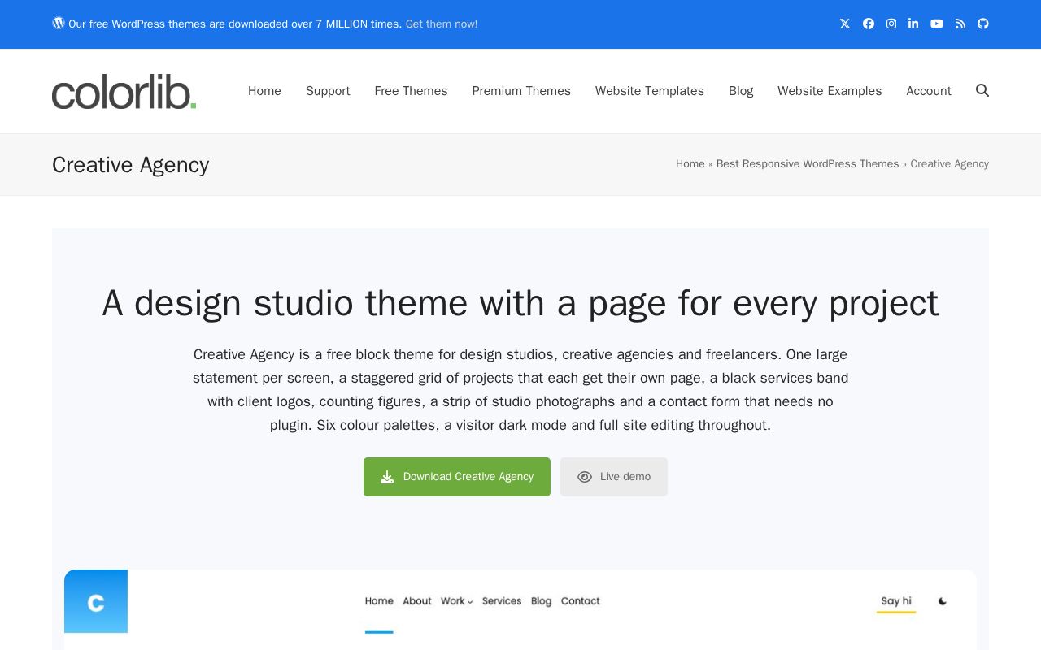Image resolution: width=1041 pixels, height=650 pixels.
Task: Go to Website Examples page
Action: coord(830,91)
